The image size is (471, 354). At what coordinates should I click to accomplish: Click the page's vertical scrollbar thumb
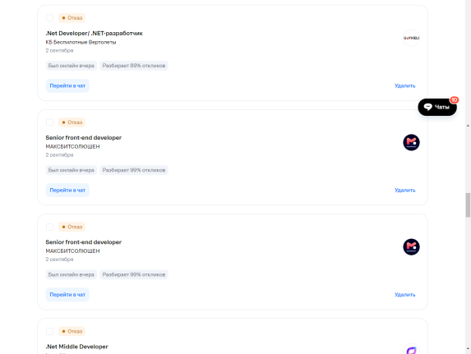[x=468, y=205]
